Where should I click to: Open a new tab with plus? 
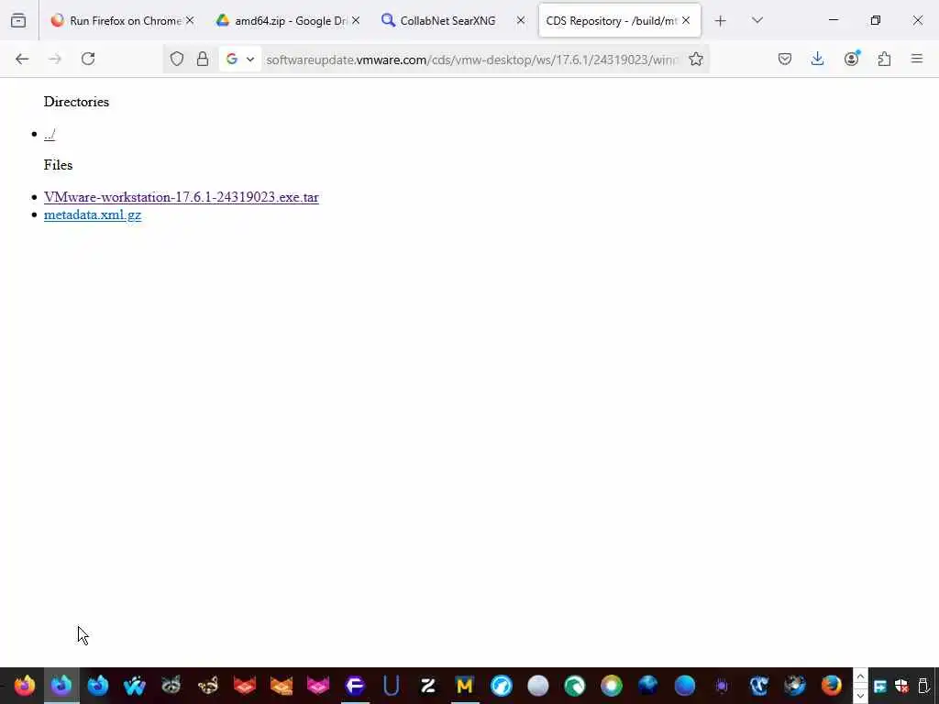point(721,21)
